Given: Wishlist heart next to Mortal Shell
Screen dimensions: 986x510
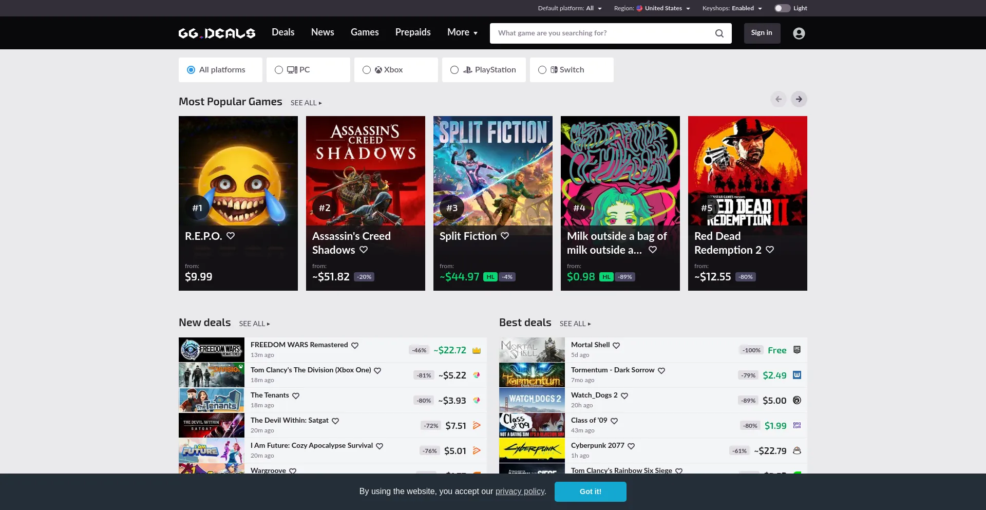Looking at the screenshot, I should pyautogui.click(x=616, y=345).
